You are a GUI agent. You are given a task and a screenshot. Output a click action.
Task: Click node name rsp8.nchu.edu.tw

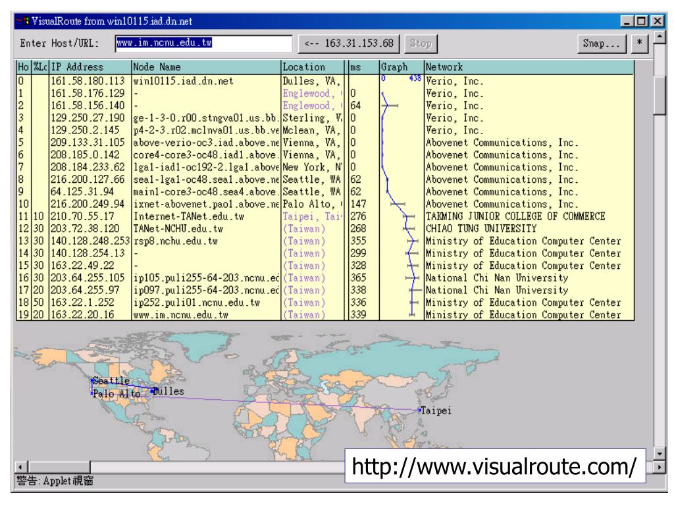[x=175, y=241]
